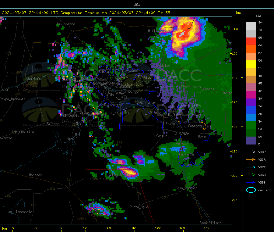
Task: Select the yellow 51-54 dBZ swatch
Action: [x=251, y=64]
